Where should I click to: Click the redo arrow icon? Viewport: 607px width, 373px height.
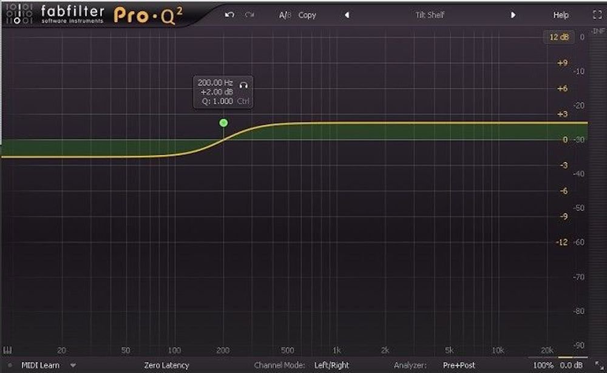click(x=249, y=15)
